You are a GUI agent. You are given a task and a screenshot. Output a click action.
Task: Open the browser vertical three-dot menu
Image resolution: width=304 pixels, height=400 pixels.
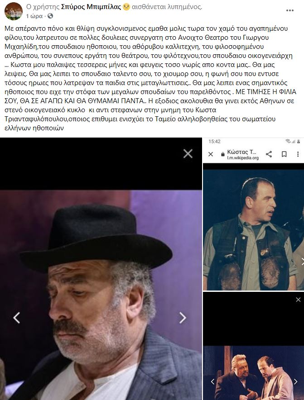[x=298, y=154]
